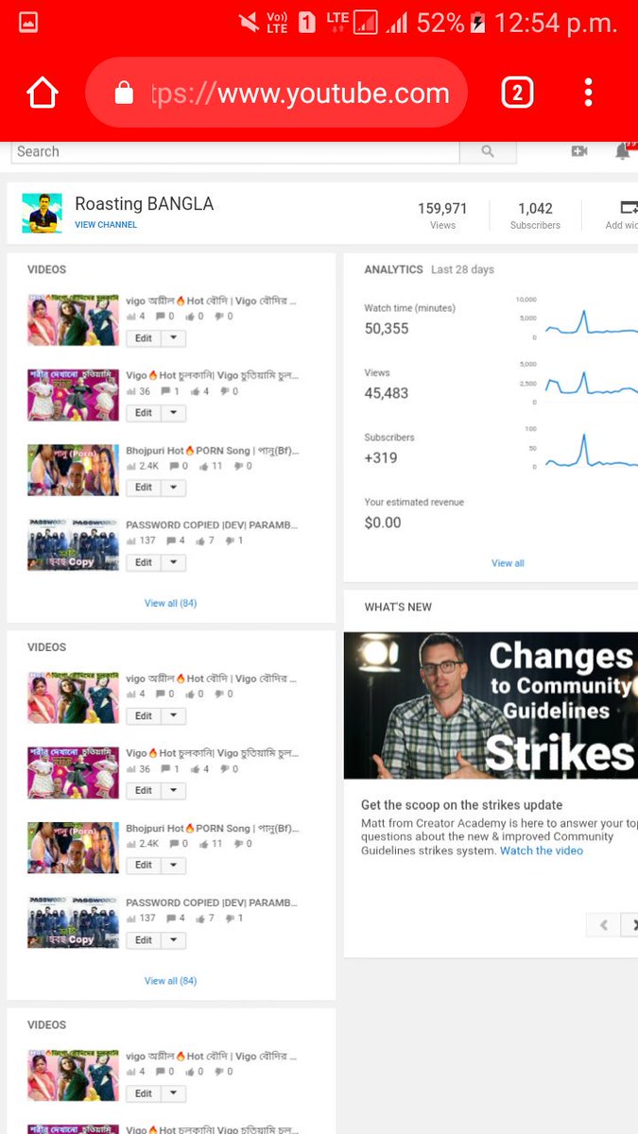Image resolution: width=638 pixels, height=1134 pixels.
Task: Tap the padlock site security icon
Action: click(x=124, y=92)
